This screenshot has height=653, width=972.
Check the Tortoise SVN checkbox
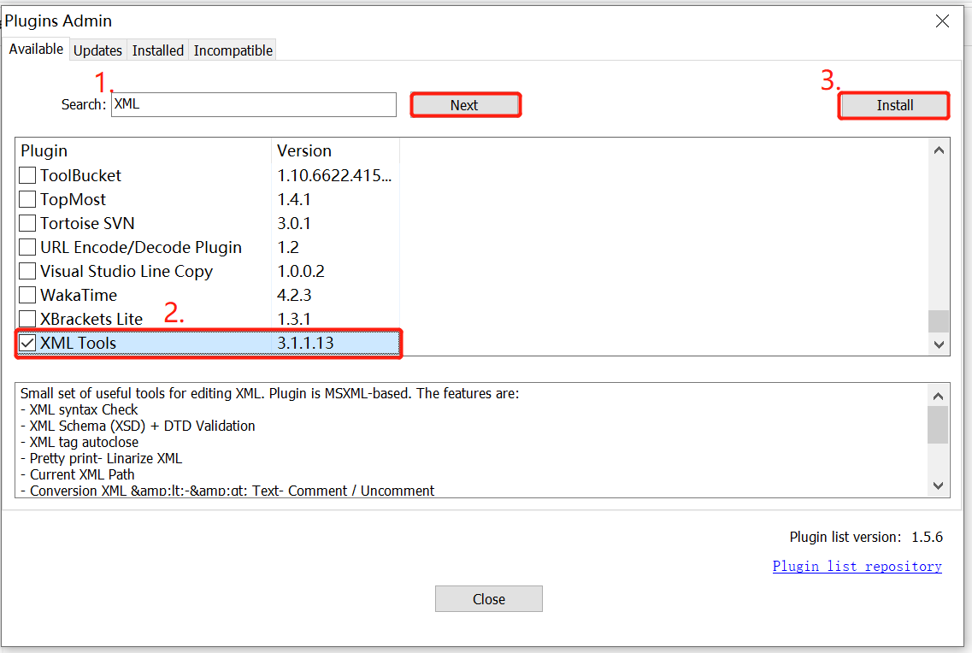[x=27, y=223]
